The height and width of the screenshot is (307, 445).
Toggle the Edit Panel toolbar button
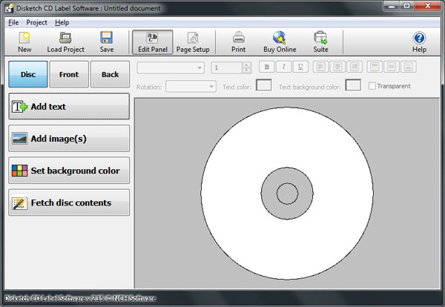point(152,42)
